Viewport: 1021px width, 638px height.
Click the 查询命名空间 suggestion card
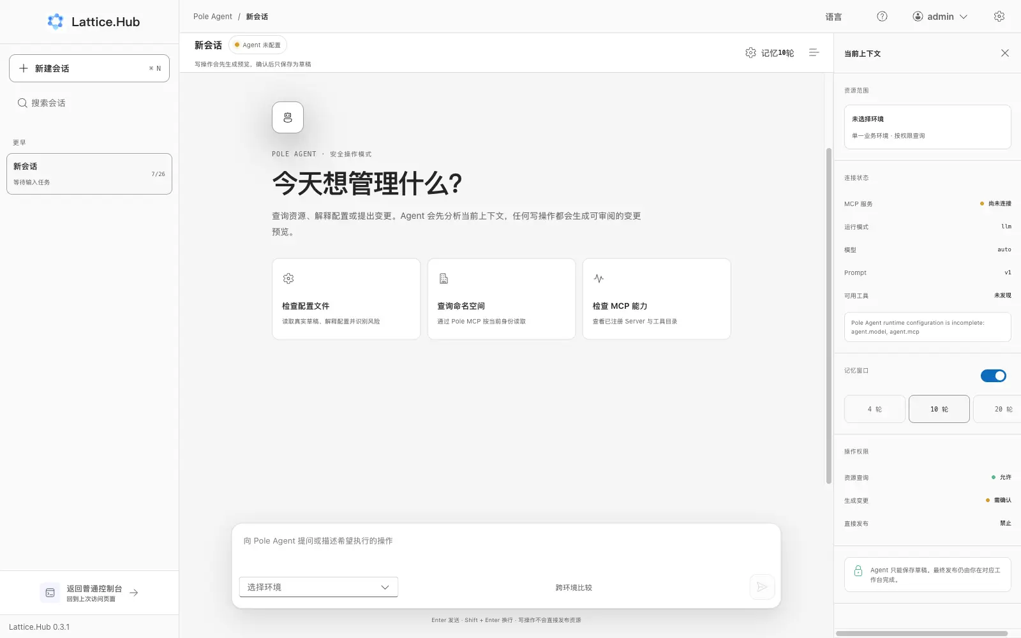(x=502, y=299)
